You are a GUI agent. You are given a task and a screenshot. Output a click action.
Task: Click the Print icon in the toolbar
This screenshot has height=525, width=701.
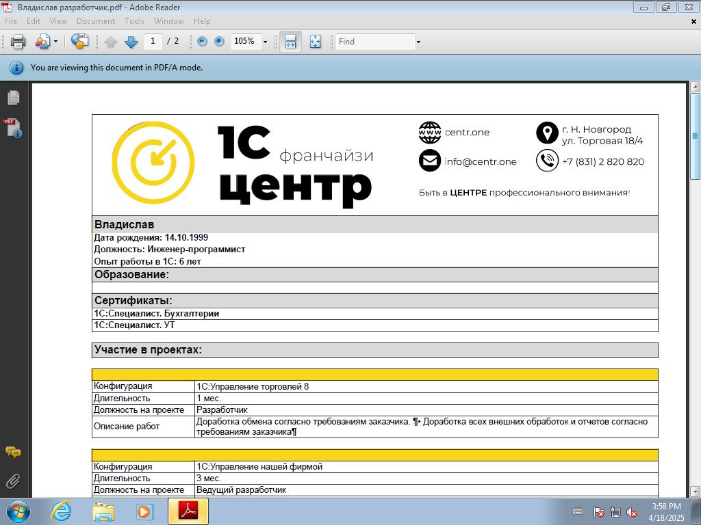18,42
